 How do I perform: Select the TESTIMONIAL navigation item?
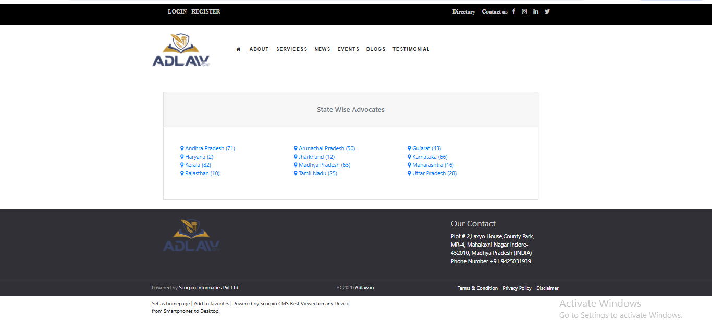pos(411,49)
